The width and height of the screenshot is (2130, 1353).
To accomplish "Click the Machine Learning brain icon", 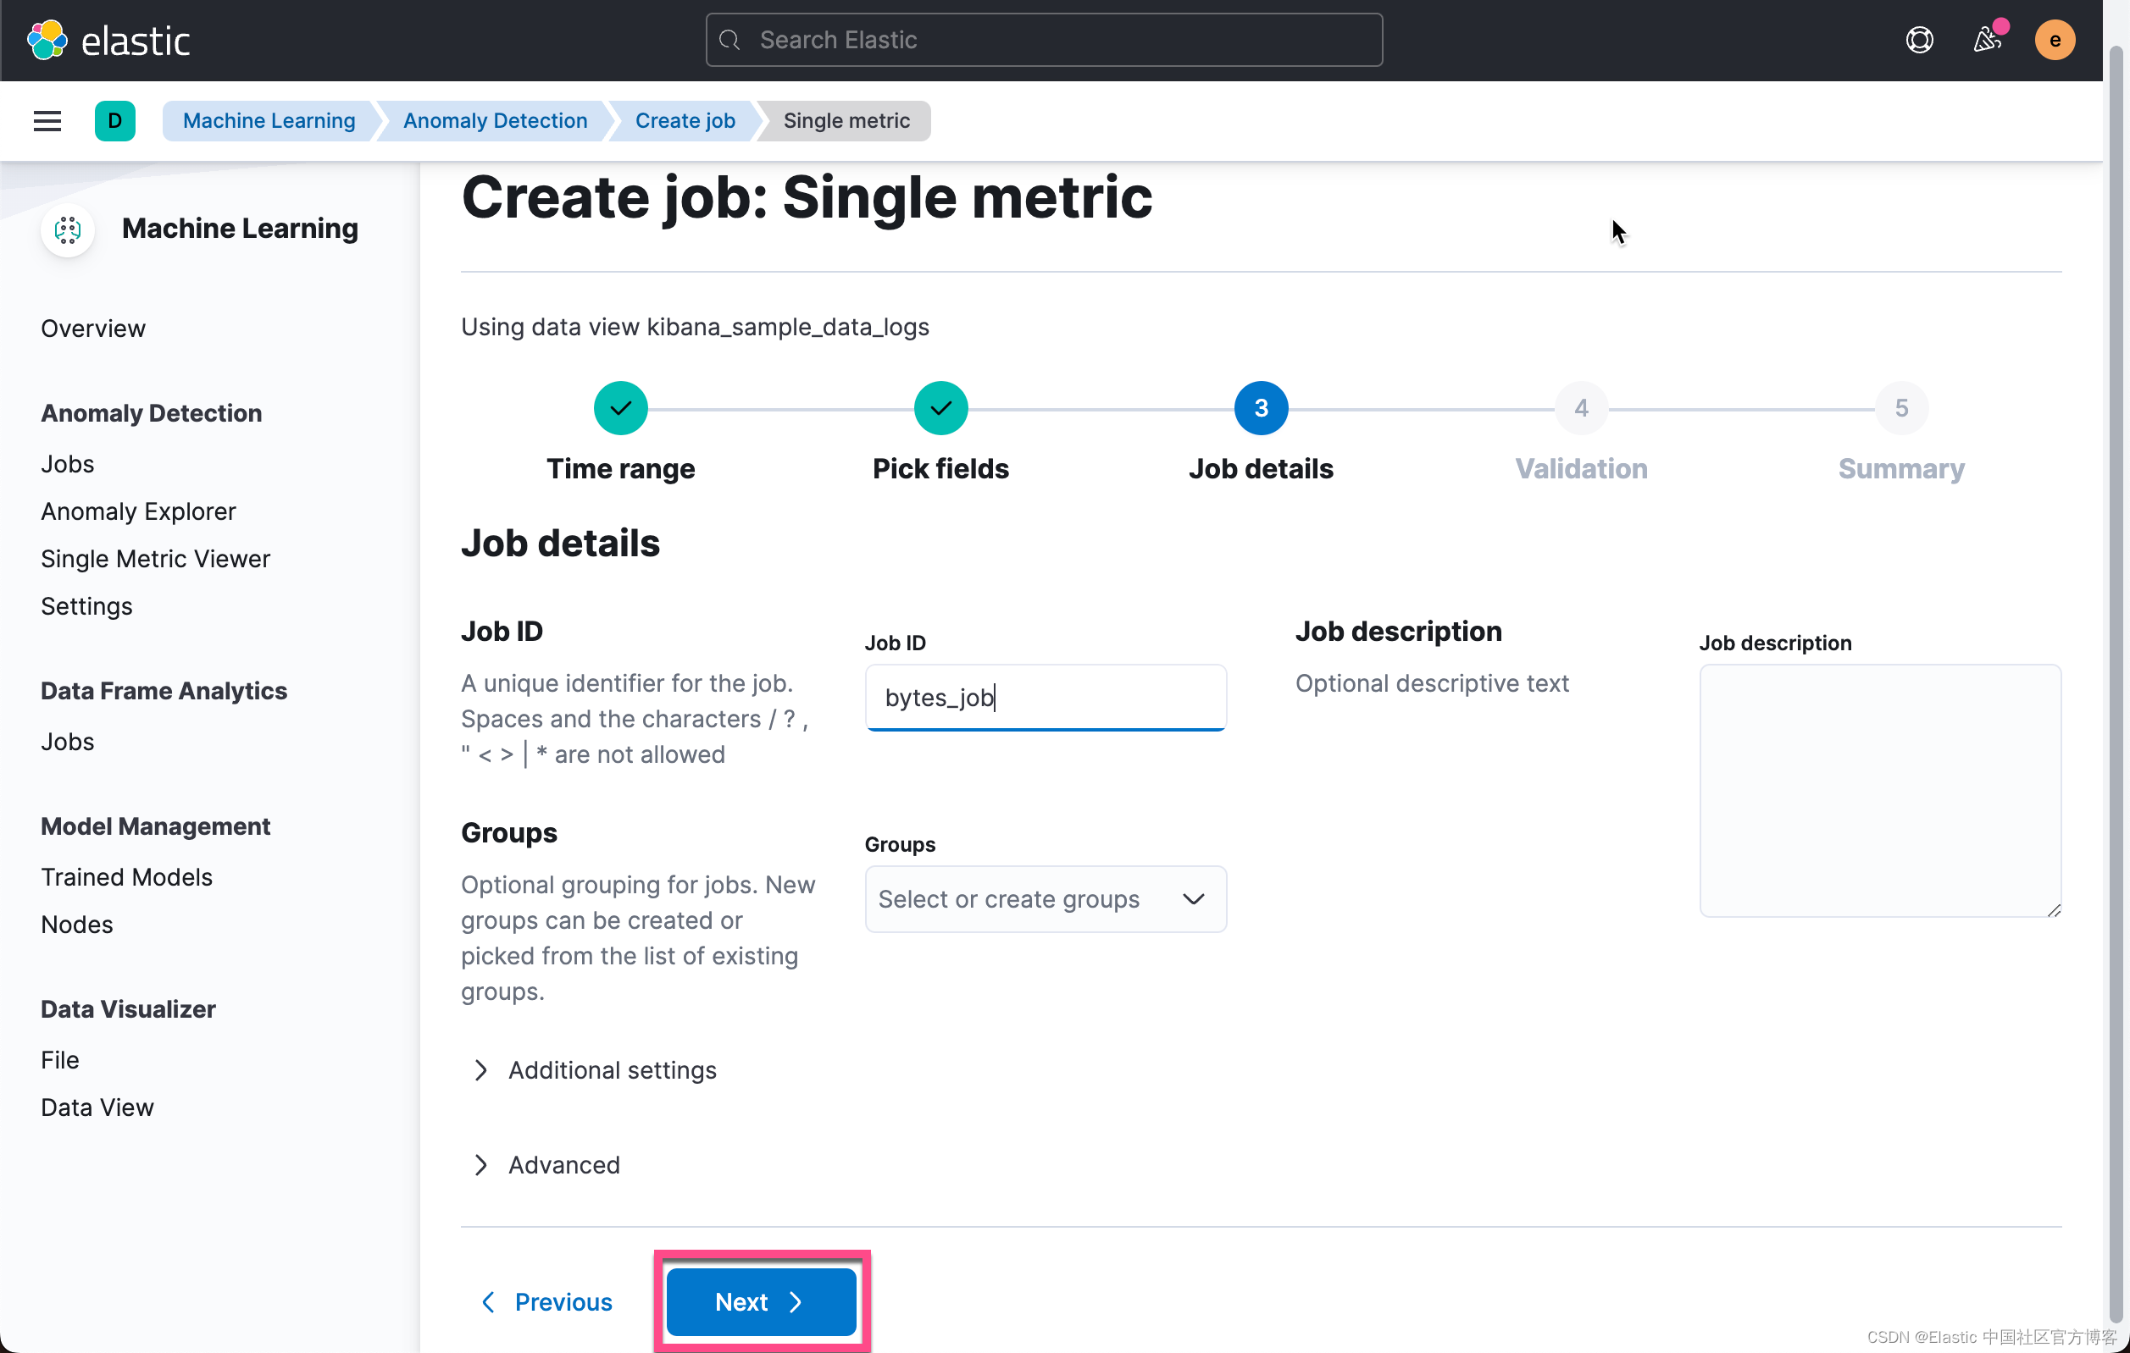I will pyautogui.click(x=68, y=229).
